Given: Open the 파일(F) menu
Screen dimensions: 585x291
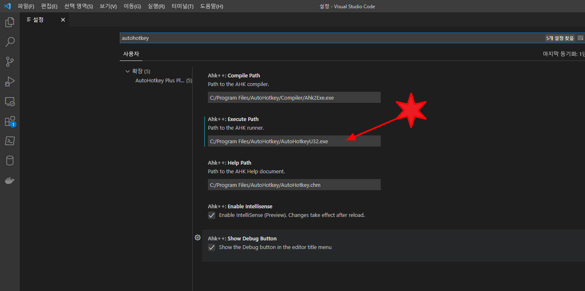Looking at the screenshot, I should tap(26, 7).
